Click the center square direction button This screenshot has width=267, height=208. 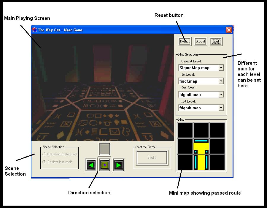[105, 165]
